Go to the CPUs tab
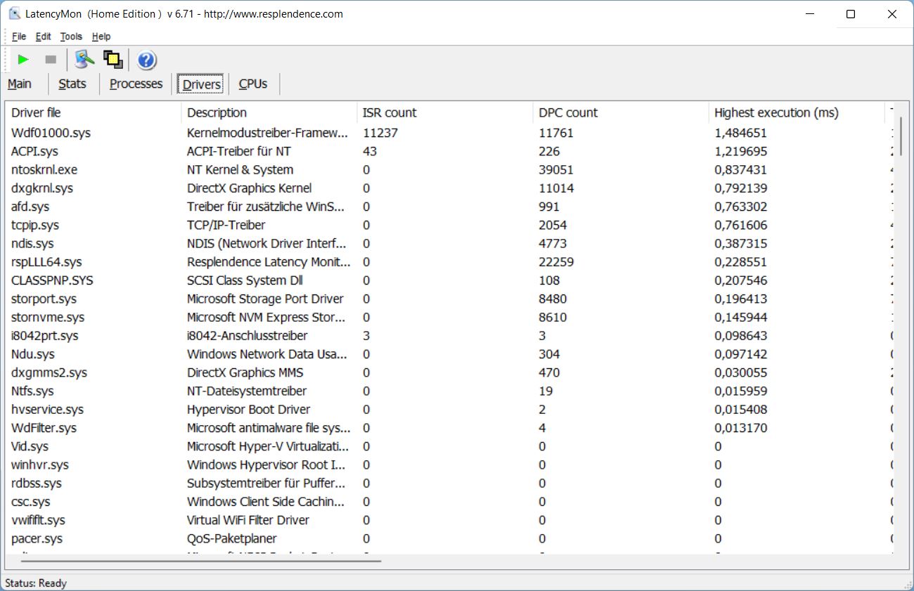Image resolution: width=914 pixels, height=591 pixels. 253,84
